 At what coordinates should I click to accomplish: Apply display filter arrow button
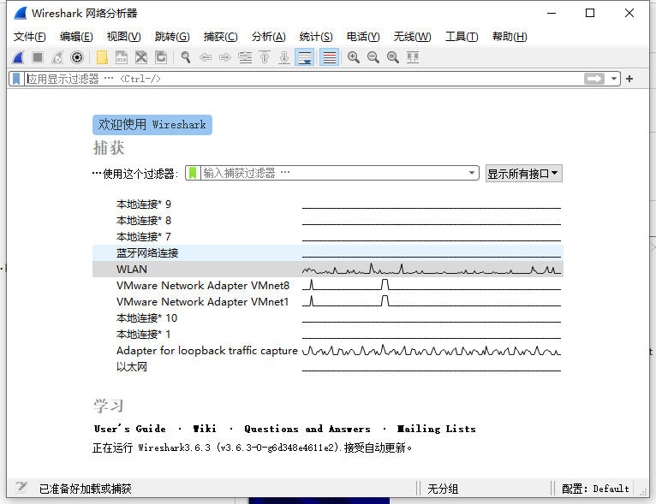click(594, 79)
